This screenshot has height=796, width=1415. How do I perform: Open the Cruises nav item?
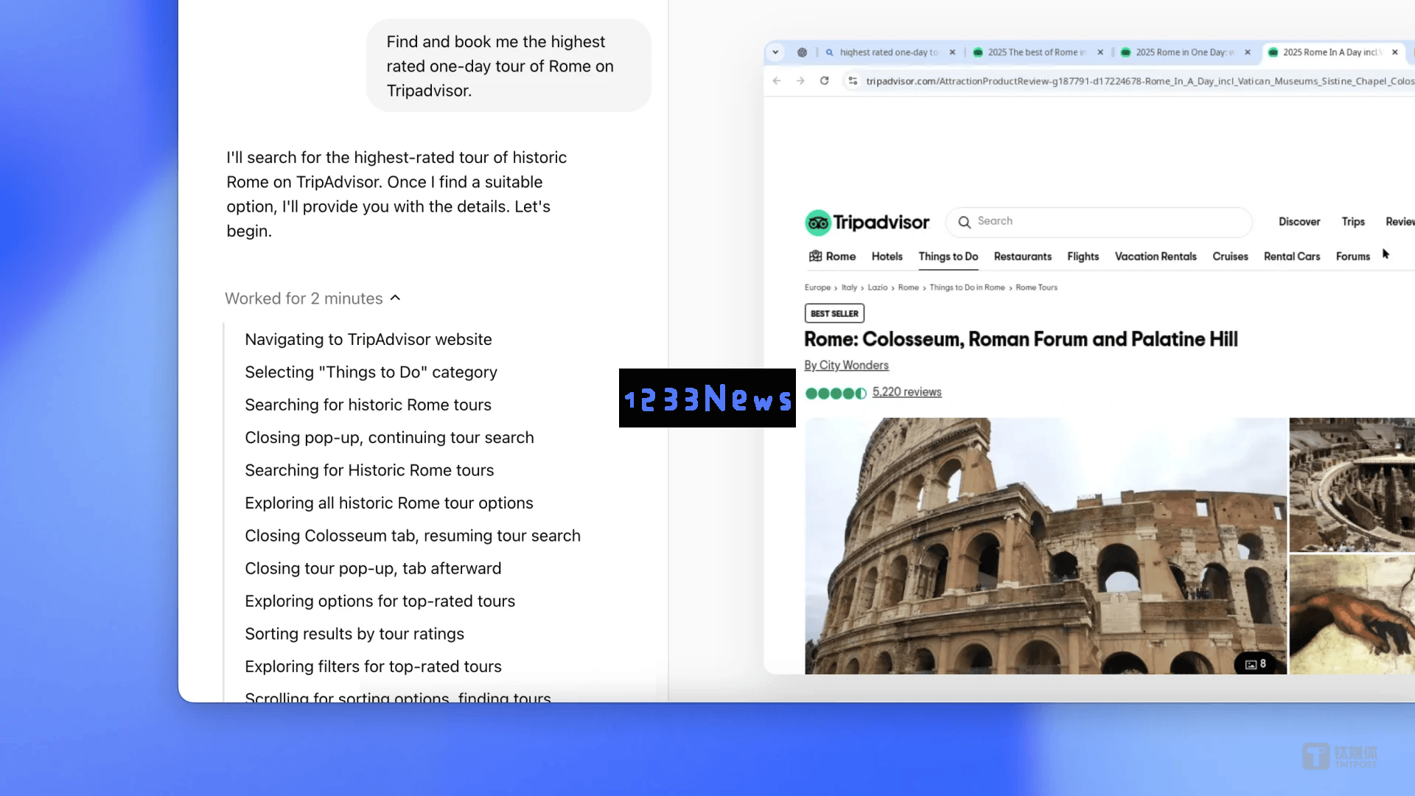1230,256
